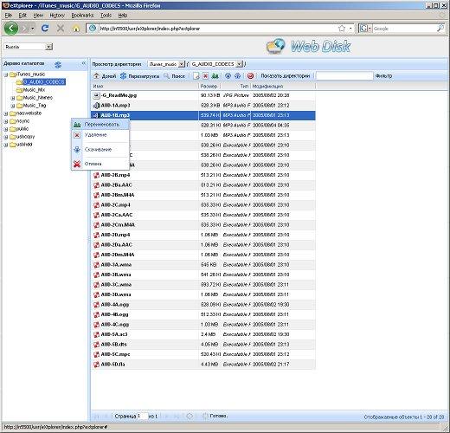Click the green rename icon in toolbar
The width and height of the screenshot is (450, 433).
215,76
